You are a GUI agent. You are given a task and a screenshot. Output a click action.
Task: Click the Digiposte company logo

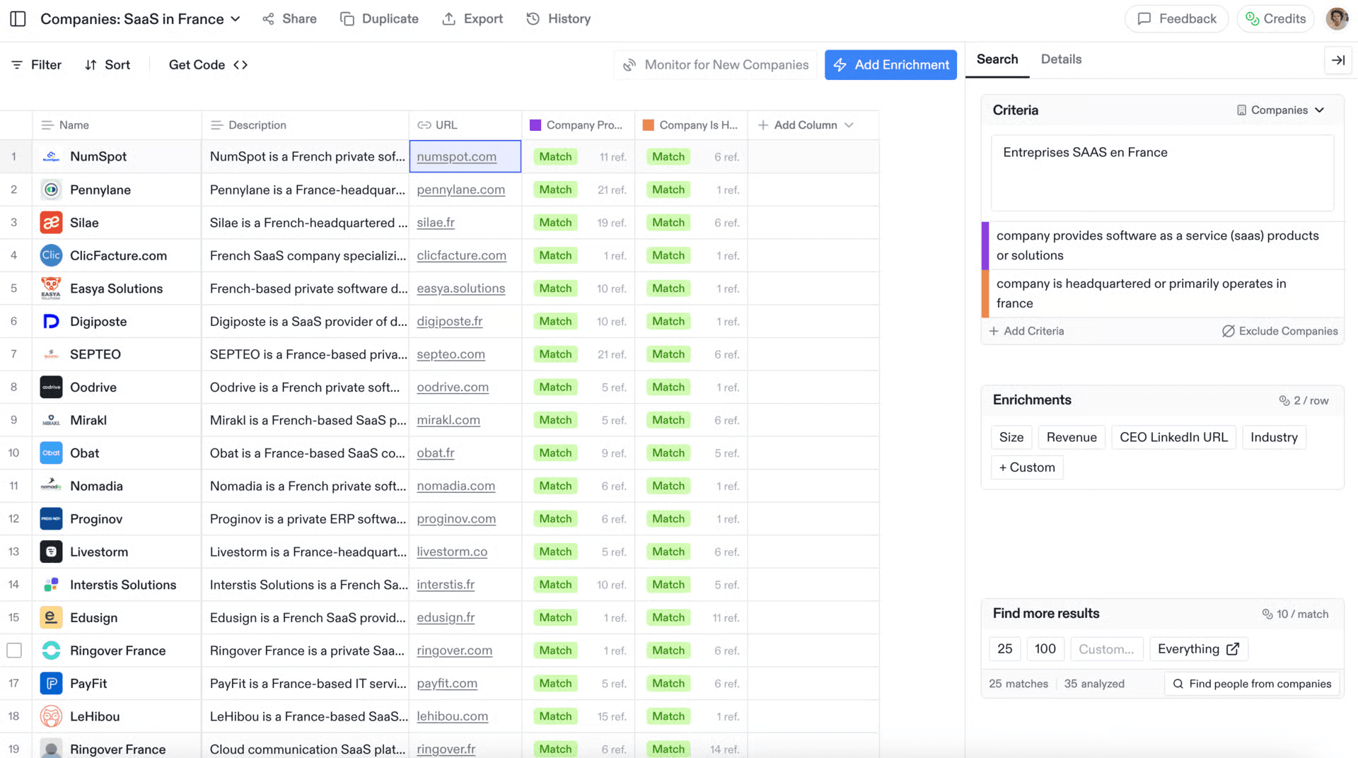[x=51, y=322]
